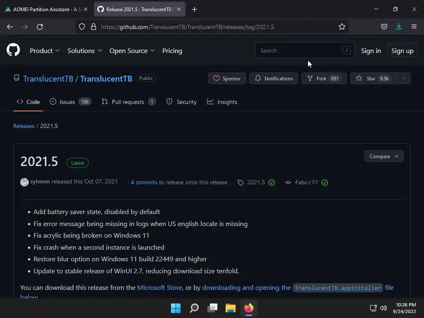Open Windows taskbar search
Screen dimensions: 424x318
pyautogui.click(x=194, y=308)
